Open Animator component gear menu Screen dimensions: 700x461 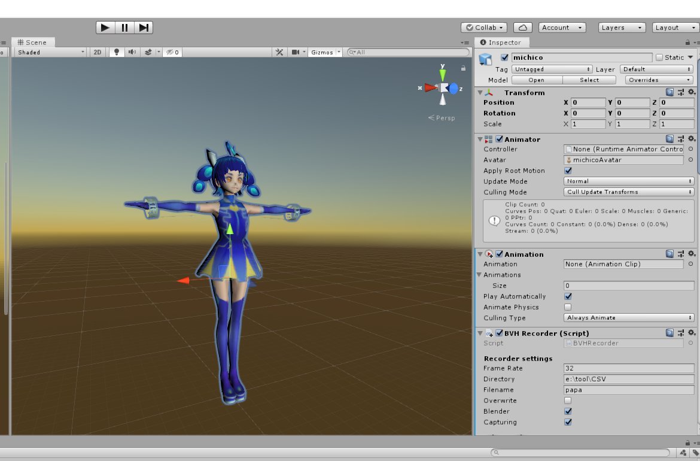point(692,139)
